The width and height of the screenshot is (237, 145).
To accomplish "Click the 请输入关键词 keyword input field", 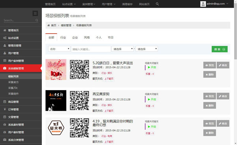I will [x=91, y=49].
